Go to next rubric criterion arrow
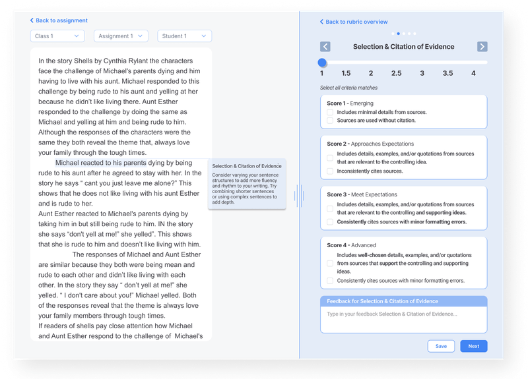The height and width of the screenshot is (379, 528). [482, 46]
